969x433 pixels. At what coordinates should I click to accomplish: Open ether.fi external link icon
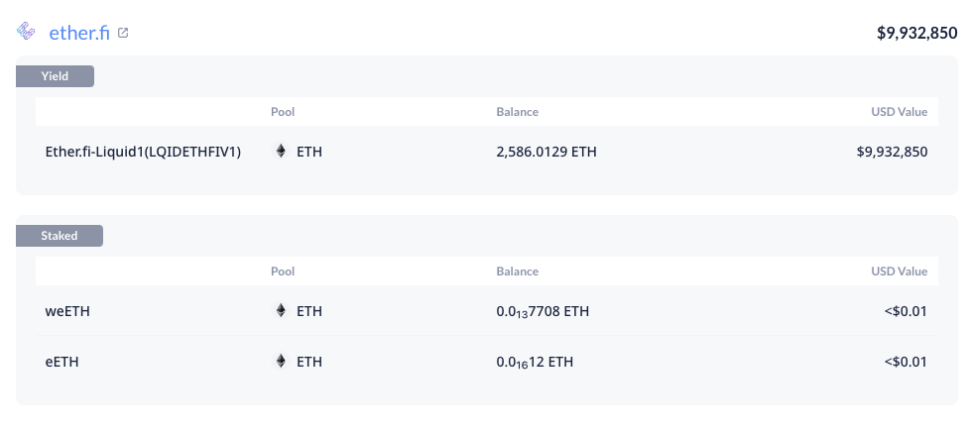click(x=123, y=33)
